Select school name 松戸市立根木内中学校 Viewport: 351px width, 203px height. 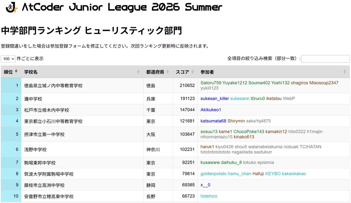pyautogui.click(x=47, y=110)
